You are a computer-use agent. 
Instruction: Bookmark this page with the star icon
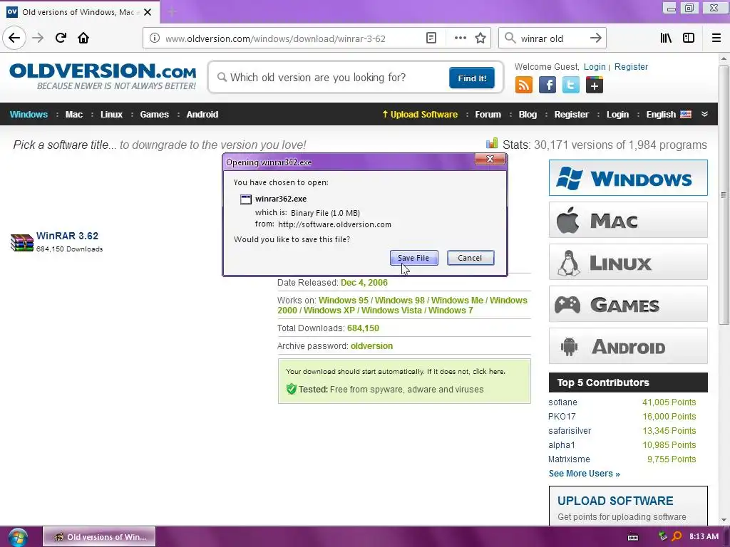coord(480,38)
